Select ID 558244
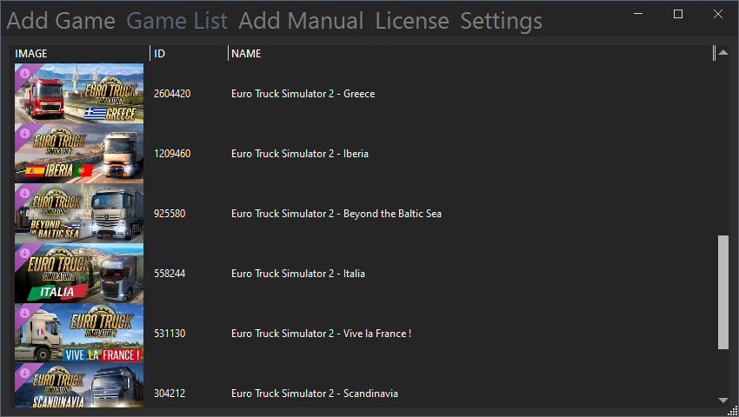739x417 pixels. [x=170, y=274]
